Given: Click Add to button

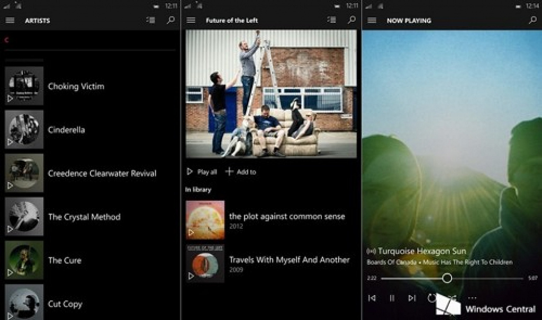Looking at the screenshot, I should pyautogui.click(x=241, y=172).
